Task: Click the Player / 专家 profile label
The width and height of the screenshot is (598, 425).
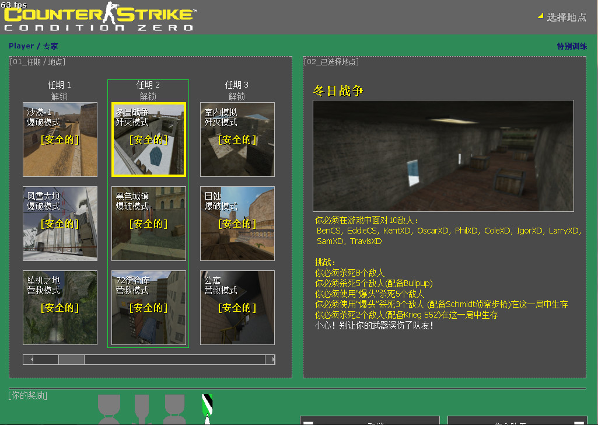Action: point(33,46)
